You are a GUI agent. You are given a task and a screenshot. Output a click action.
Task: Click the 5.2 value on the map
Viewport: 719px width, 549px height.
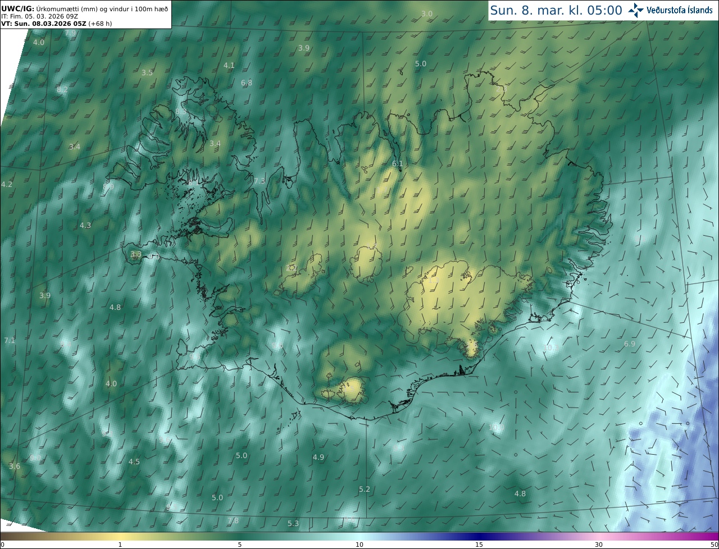365,489
